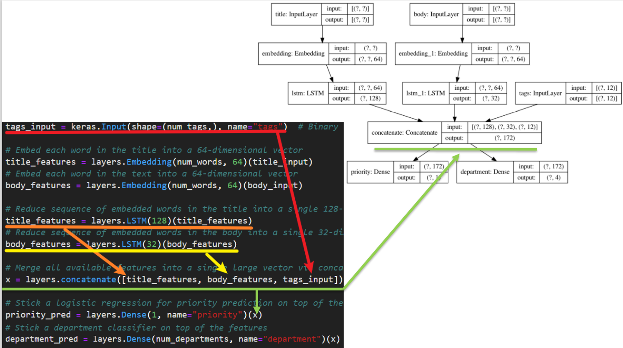
Task: Click the 'lstm_1: LSTM' node label
Action: [x=425, y=93]
